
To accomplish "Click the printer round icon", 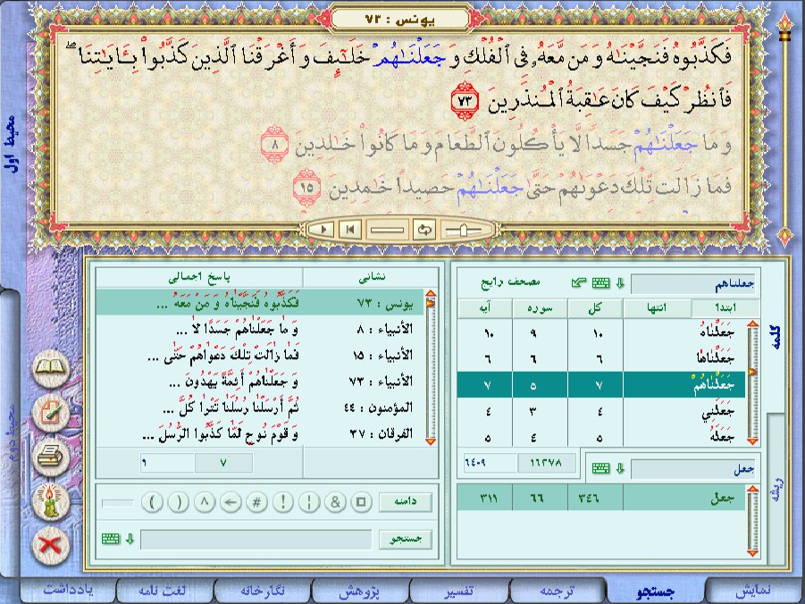I will (x=51, y=456).
